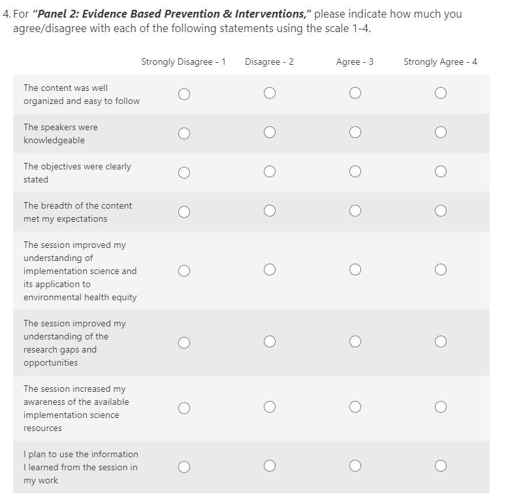Choose Strongly Agree for research gaps statement
The width and height of the screenshot is (510, 503).
441,342
